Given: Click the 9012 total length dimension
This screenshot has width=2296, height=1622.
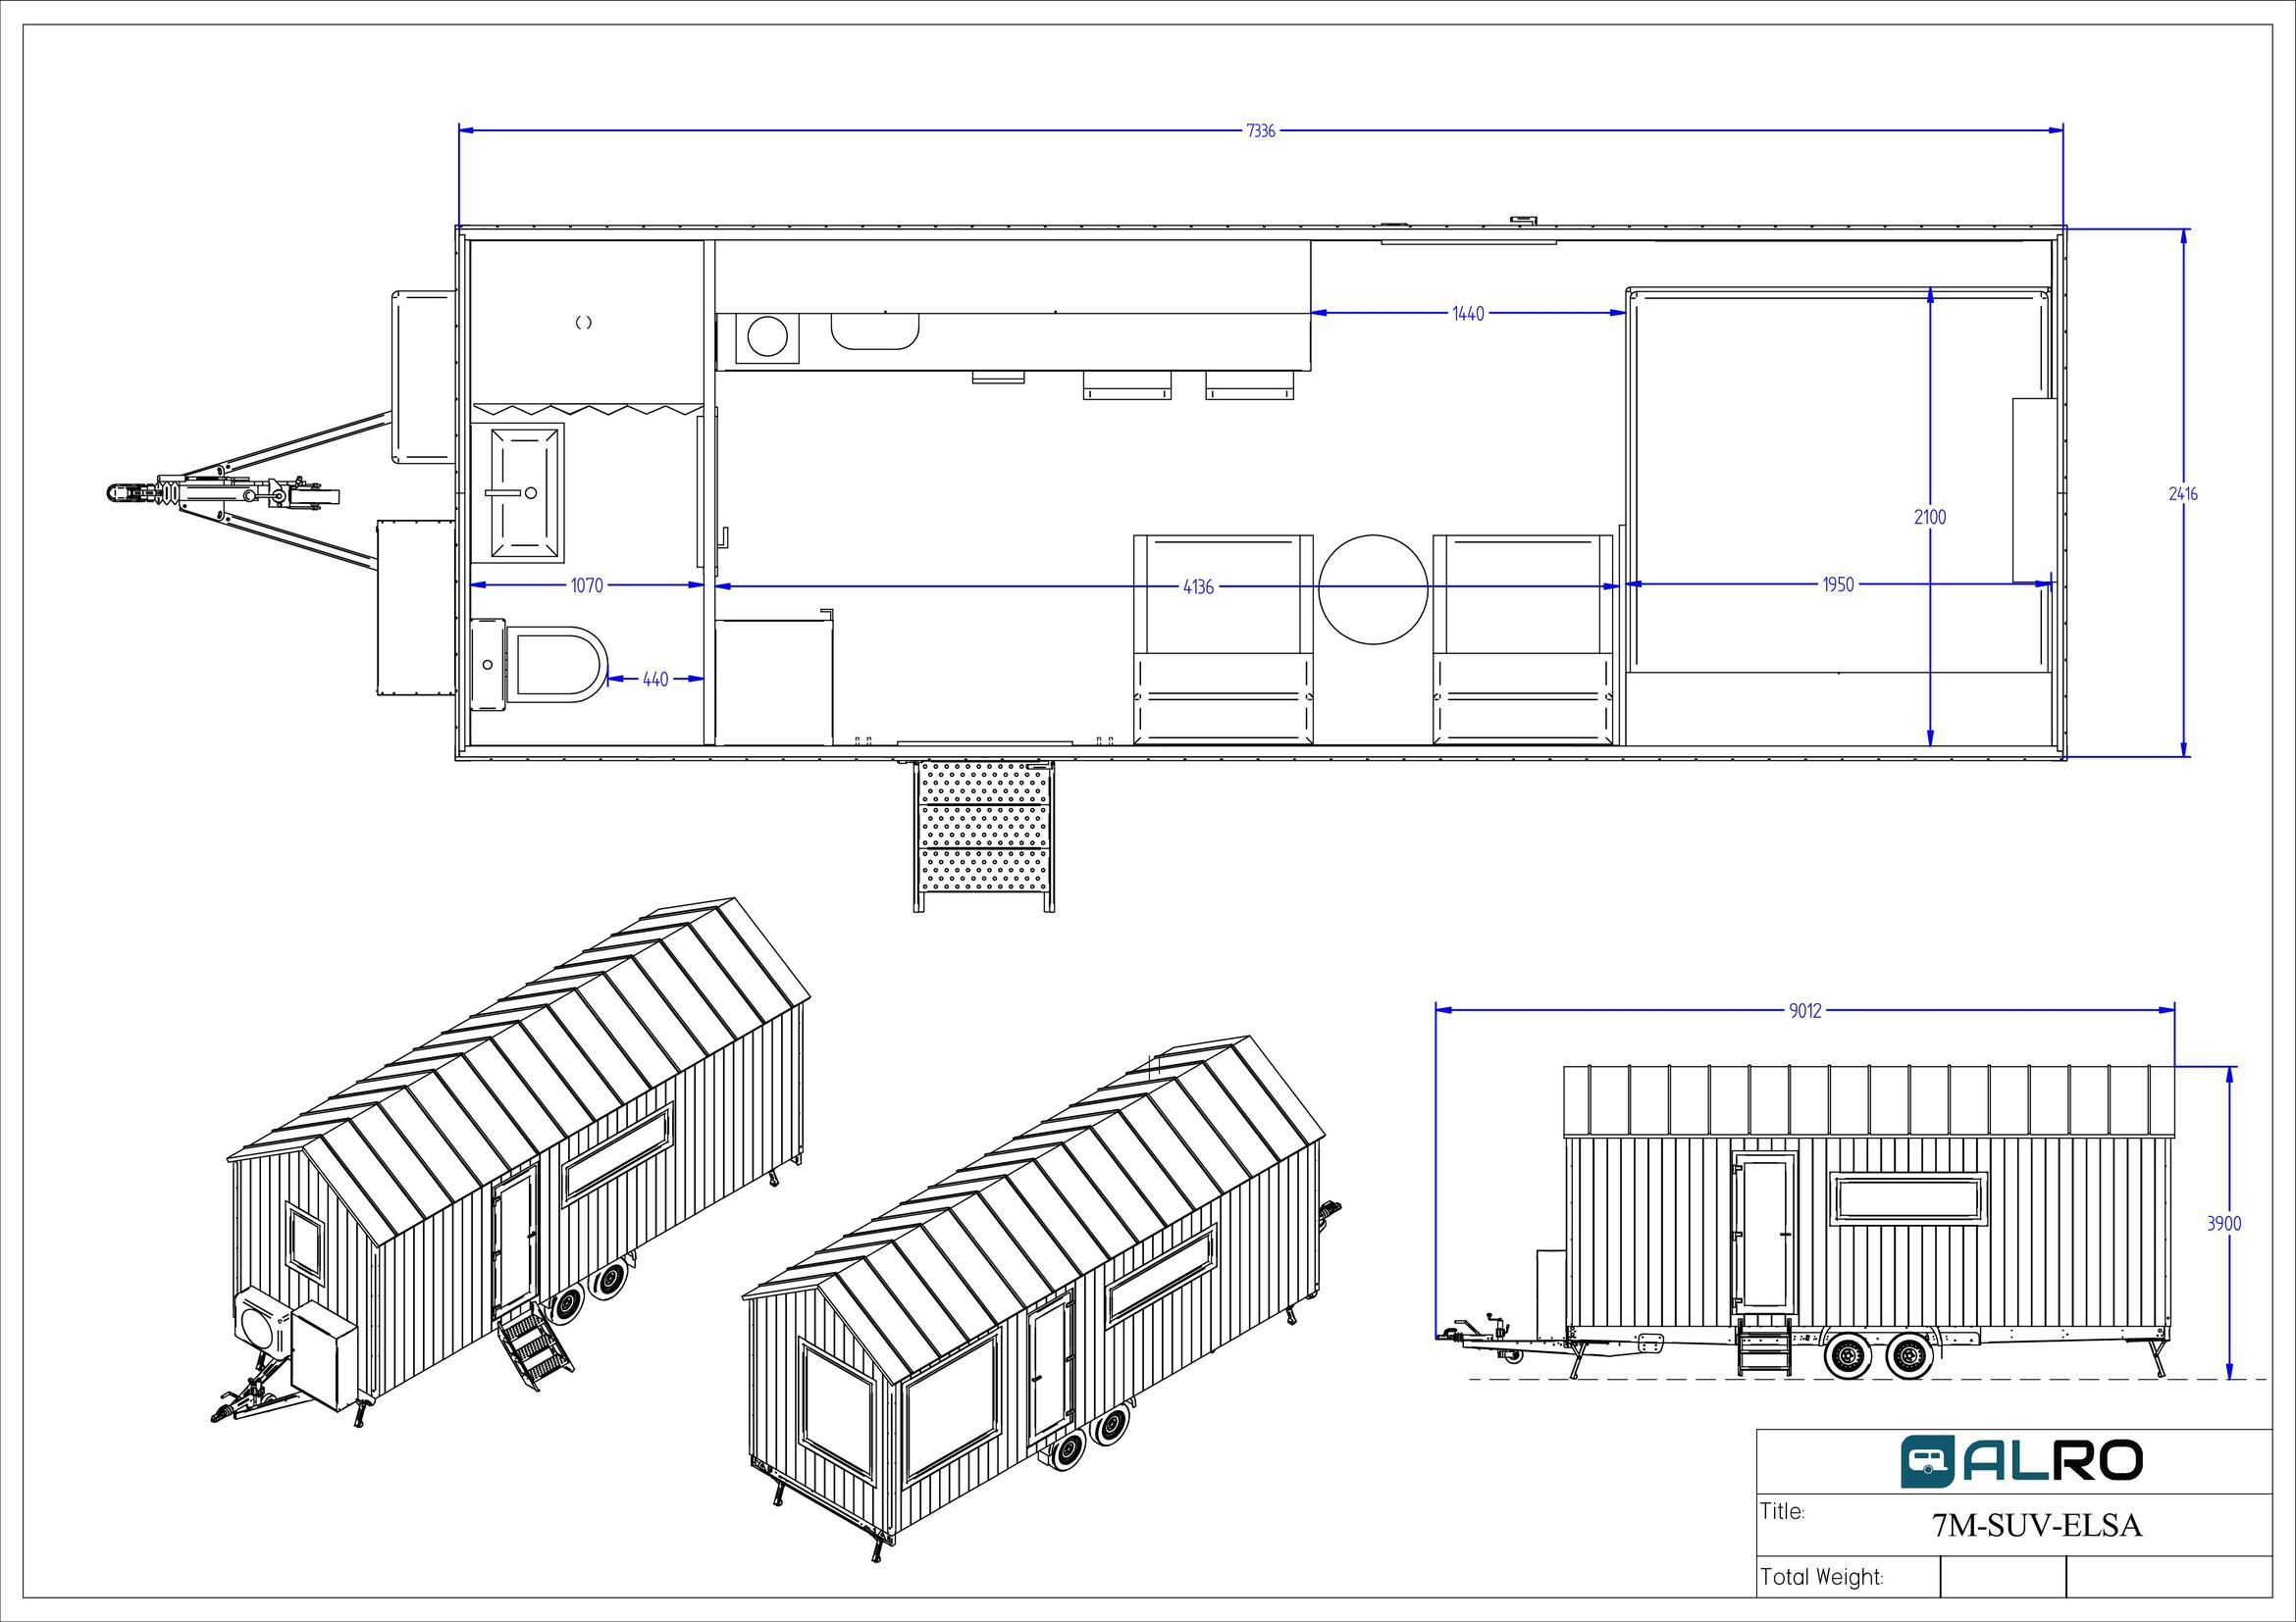Looking at the screenshot, I should click(1805, 1010).
